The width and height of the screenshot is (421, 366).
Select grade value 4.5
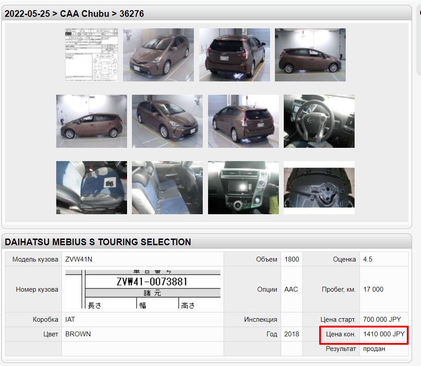pyautogui.click(x=367, y=259)
